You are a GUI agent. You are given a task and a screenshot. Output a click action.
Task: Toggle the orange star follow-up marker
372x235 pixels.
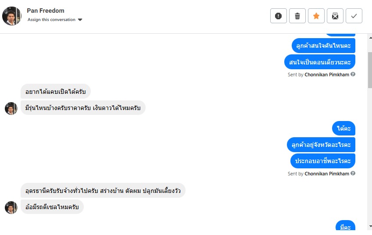tap(316, 16)
